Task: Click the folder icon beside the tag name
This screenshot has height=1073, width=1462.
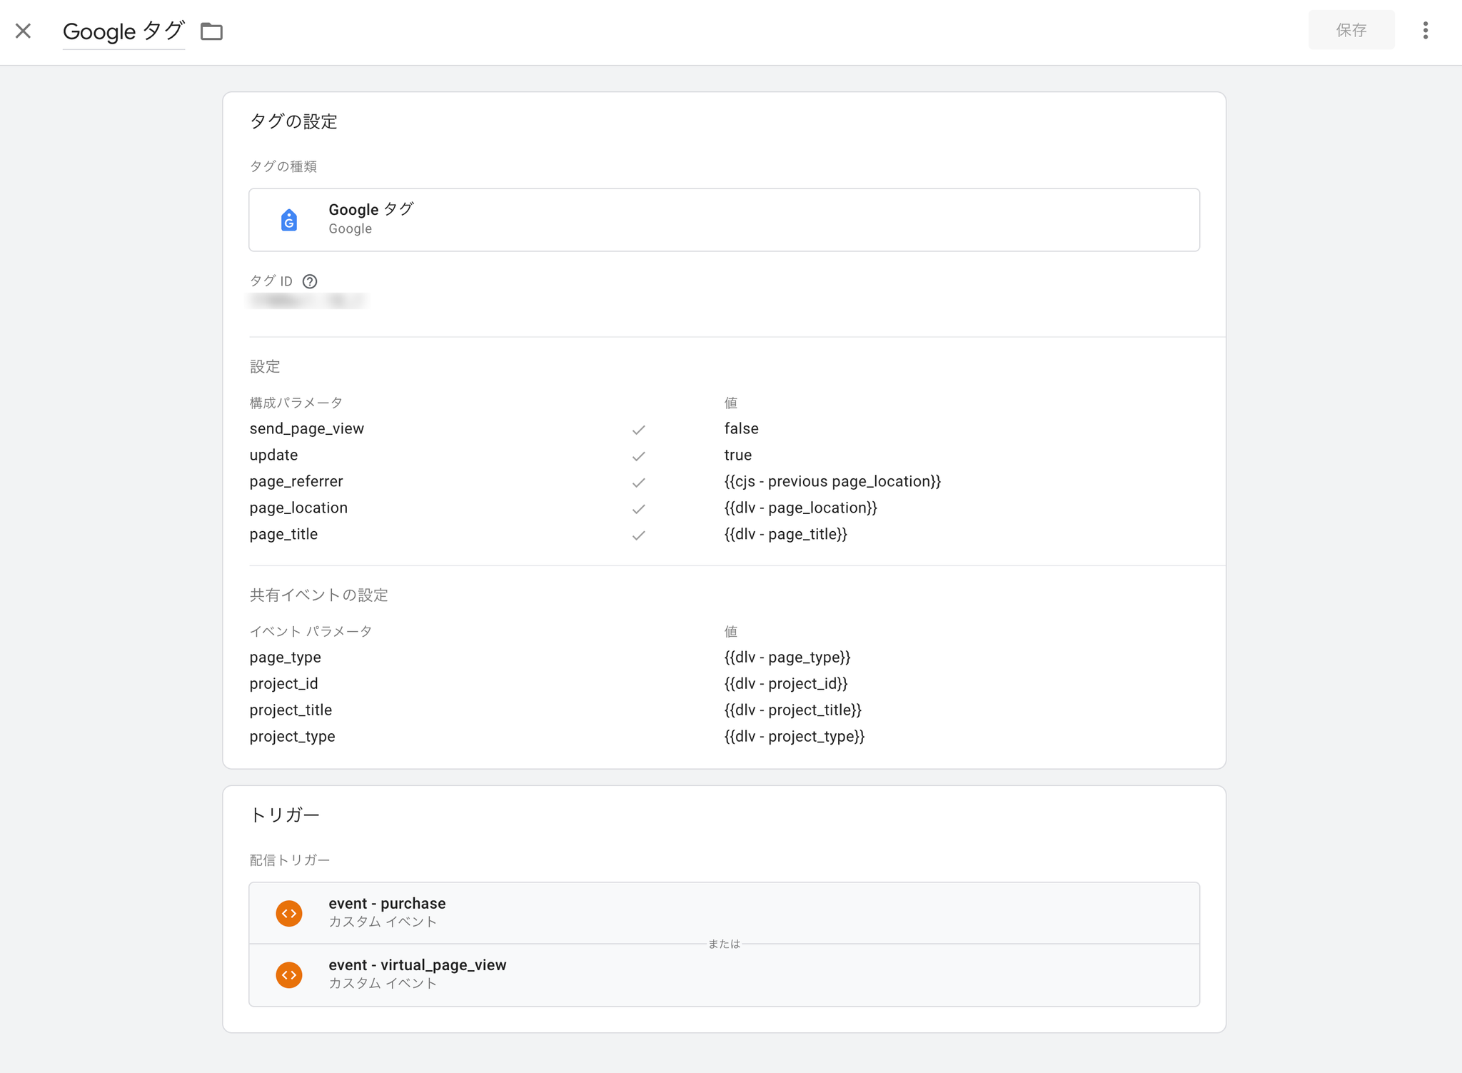Action: click(x=211, y=31)
